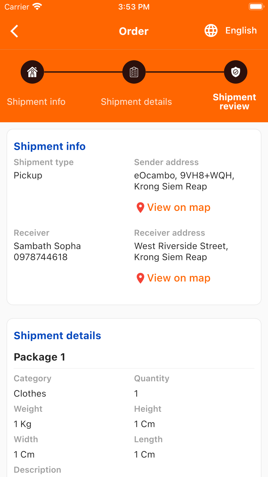Tap the Order page title

click(x=134, y=31)
